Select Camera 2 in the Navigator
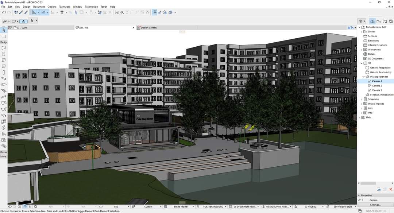The image size is (394, 213). tap(377, 86)
